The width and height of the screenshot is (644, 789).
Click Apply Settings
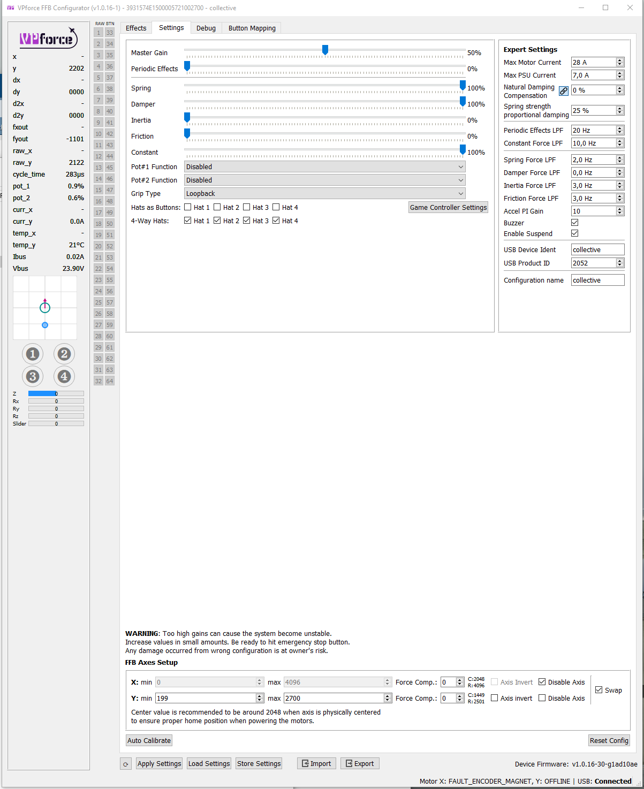coord(160,764)
